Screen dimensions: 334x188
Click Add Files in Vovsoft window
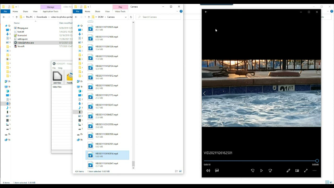coord(57,78)
